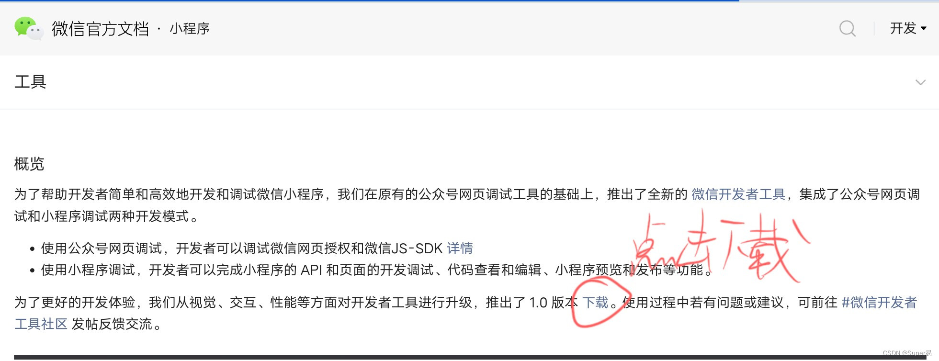Click the bullet text 使用小程序调试
Image resolution: width=939 pixels, height=361 pixels.
(x=88, y=270)
